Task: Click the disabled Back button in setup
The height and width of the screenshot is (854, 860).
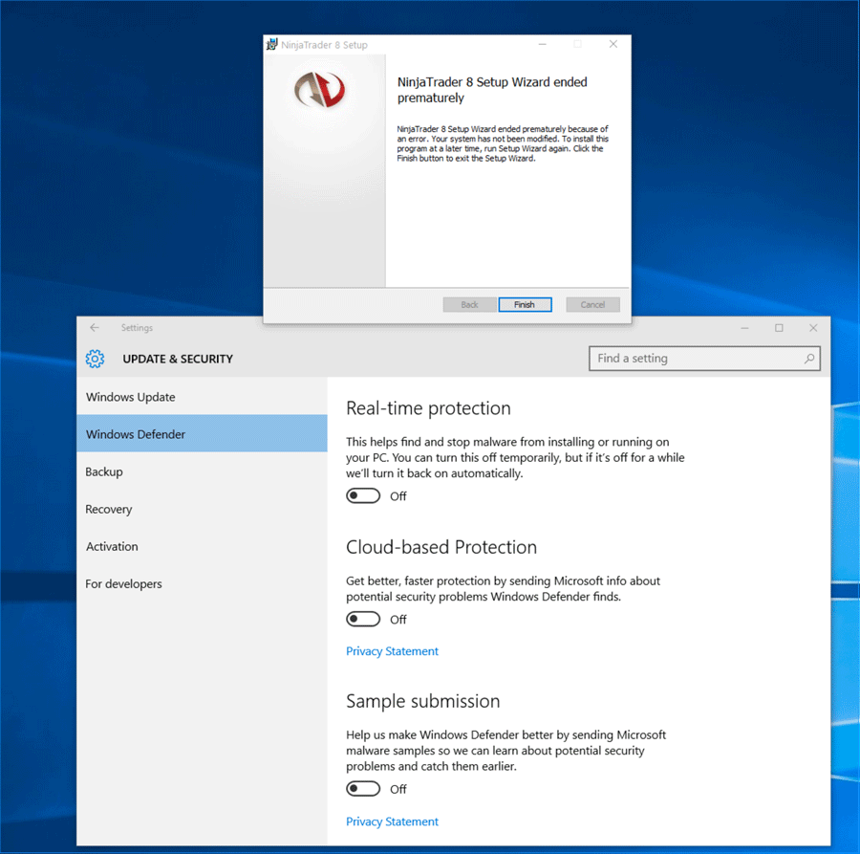Action: (x=469, y=305)
